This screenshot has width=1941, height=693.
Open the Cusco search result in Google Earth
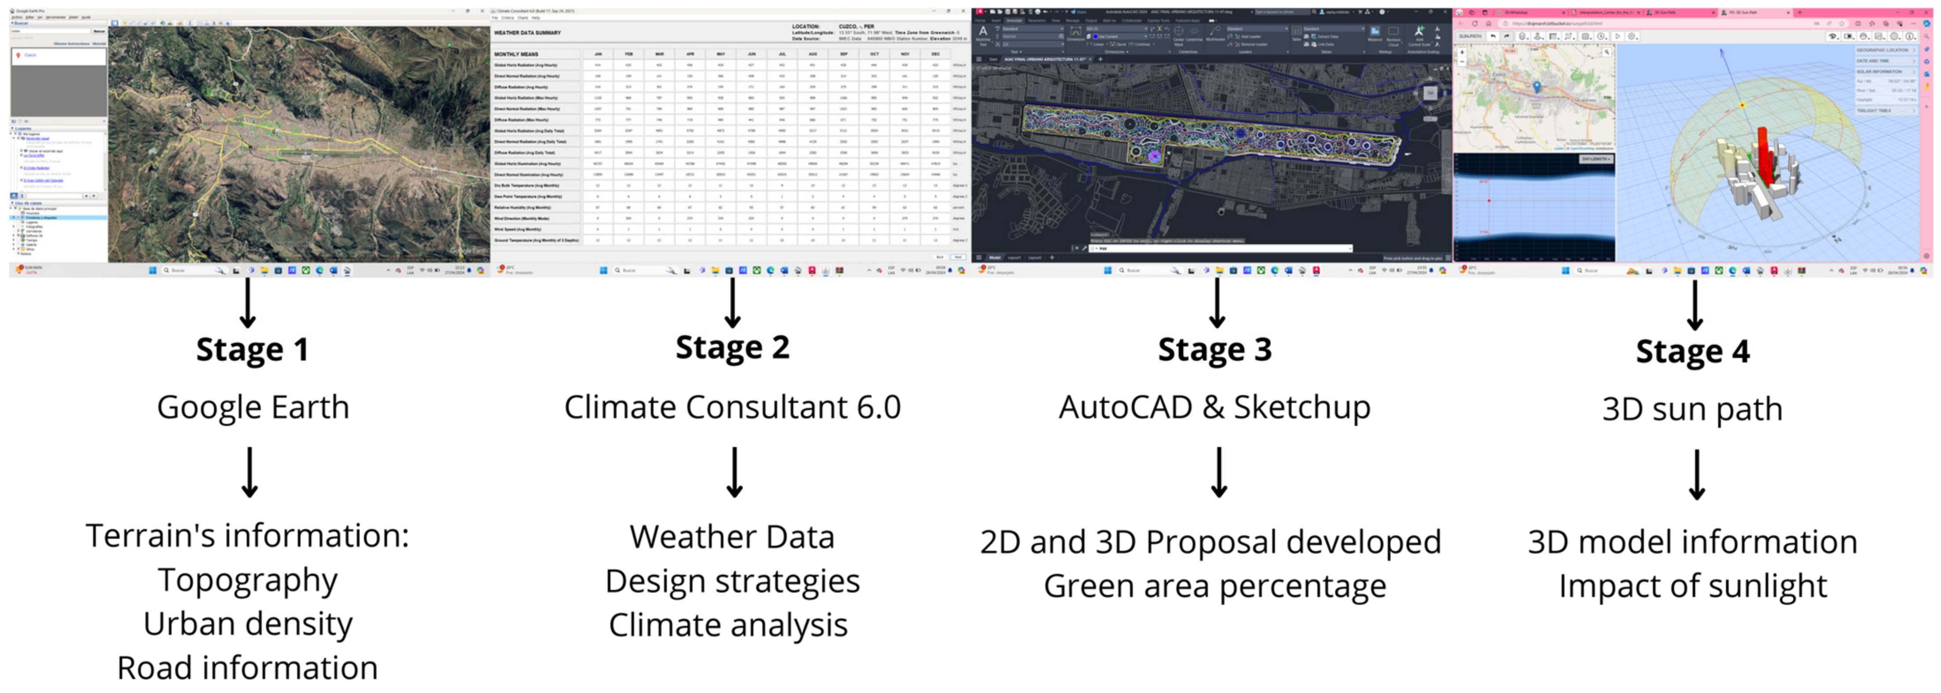click(x=30, y=55)
